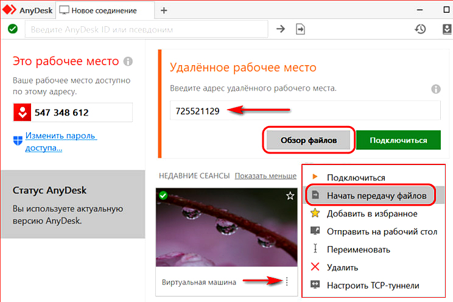Screen dimensions: 453x302
Task: Maximize the AnyDesk window
Action: 446,10
